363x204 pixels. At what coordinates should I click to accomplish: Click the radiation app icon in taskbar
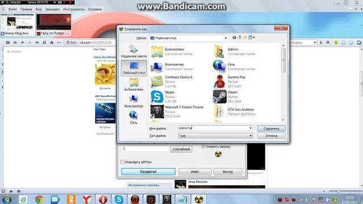click(x=199, y=199)
